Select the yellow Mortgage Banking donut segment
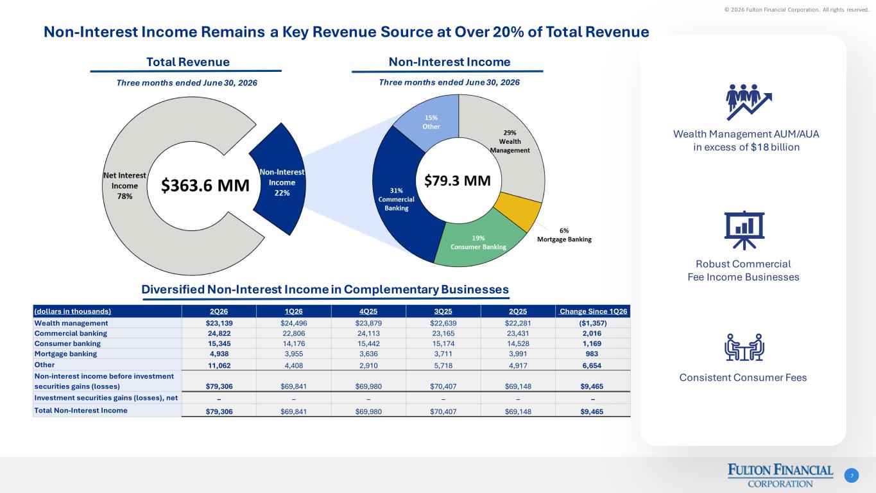This screenshot has width=876, height=493. [520, 213]
